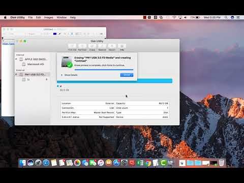Open Notification Center icon

tap(238, 17)
